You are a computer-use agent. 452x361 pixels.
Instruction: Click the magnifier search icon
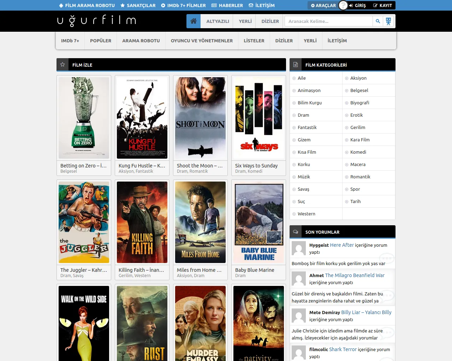click(x=378, y=21)
